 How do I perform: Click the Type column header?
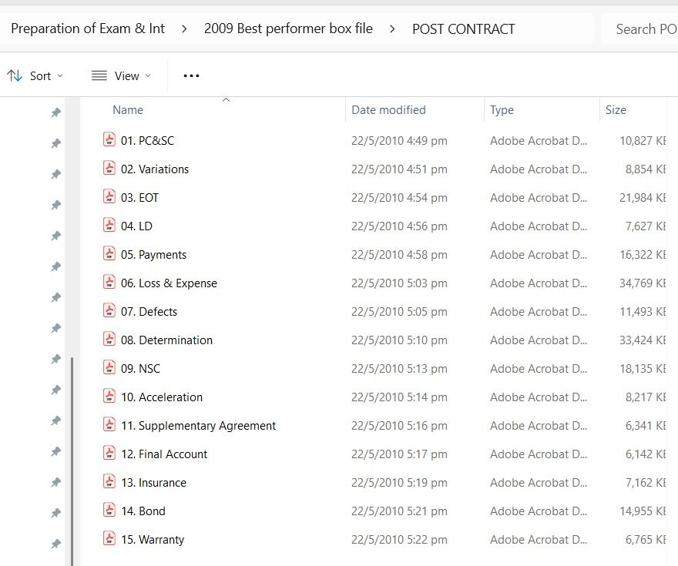tap(502, 110)
